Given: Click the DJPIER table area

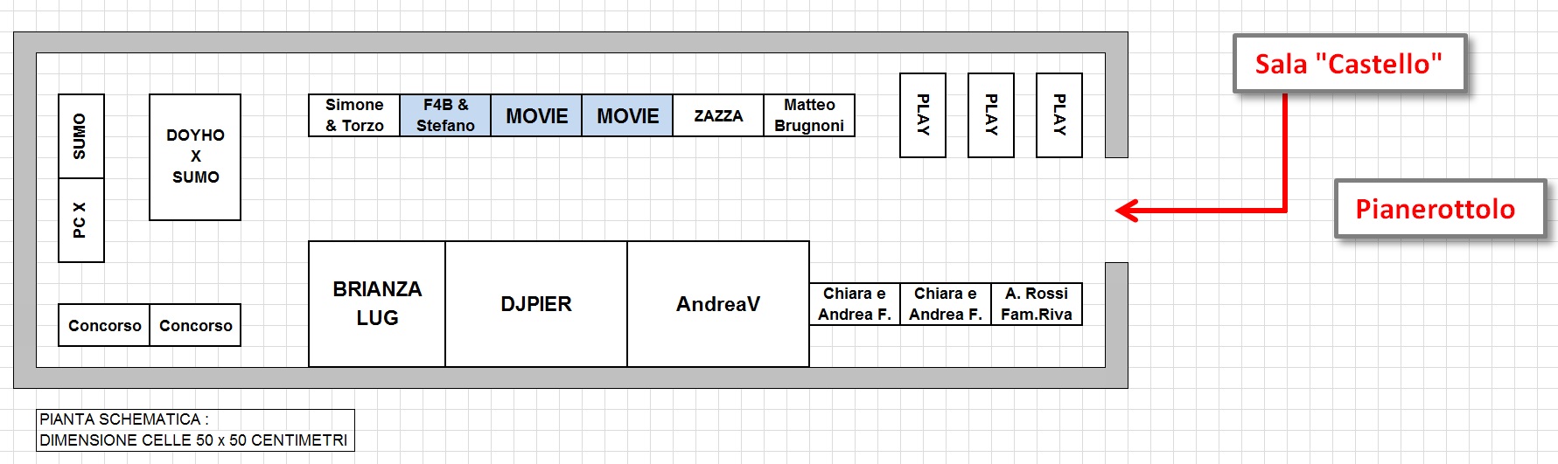Looking at the screenshot, I should 536,304.
